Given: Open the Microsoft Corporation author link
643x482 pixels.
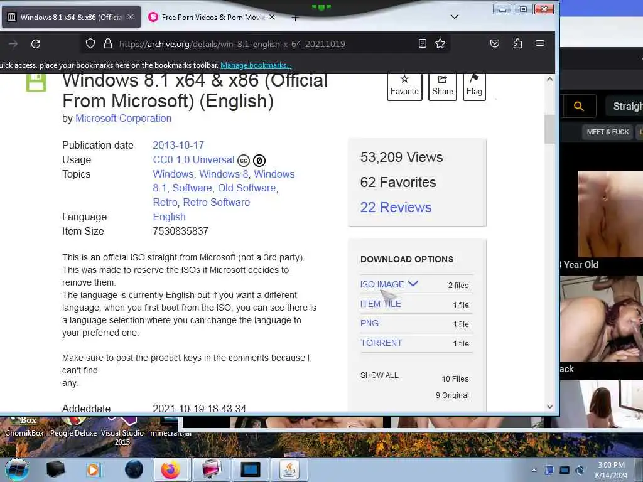Looking at the screenshot, I should pyautogui.click(x=124, y=118).
